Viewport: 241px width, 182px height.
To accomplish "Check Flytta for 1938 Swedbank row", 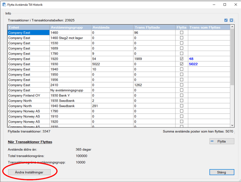I will tap(181, 101).
